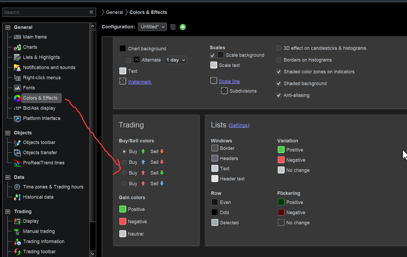Screen dimensions: 407x257
Task: Click the green add configuration plus icon
Action: click(x=183, y=27)
